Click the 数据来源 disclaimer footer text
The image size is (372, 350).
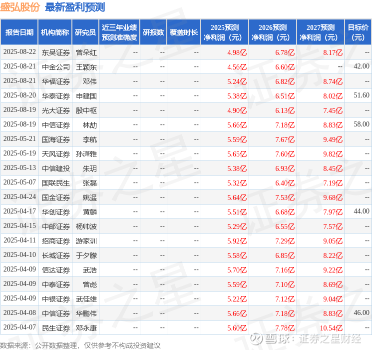click(x=80, y=345)
